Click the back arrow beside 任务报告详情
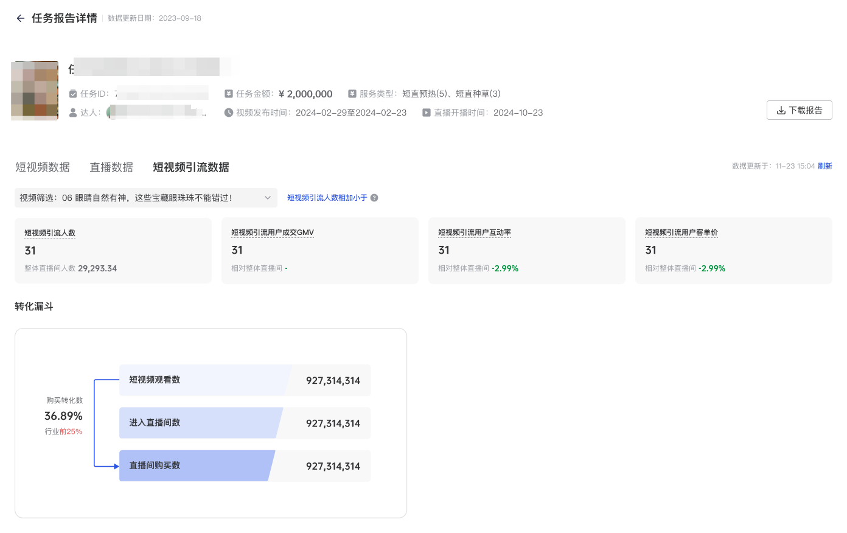Viewport: 847px width, 533px height. point(21,18)
